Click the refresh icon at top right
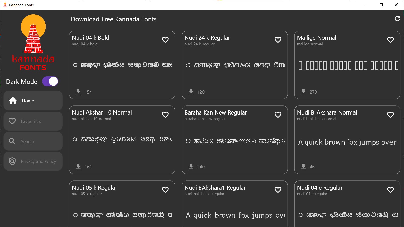Screen dimensions: 404x227 click(x=397, y=19)
